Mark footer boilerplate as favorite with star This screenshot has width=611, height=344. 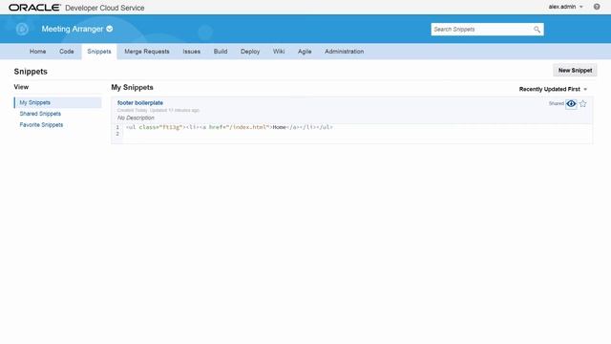(582, 103)
